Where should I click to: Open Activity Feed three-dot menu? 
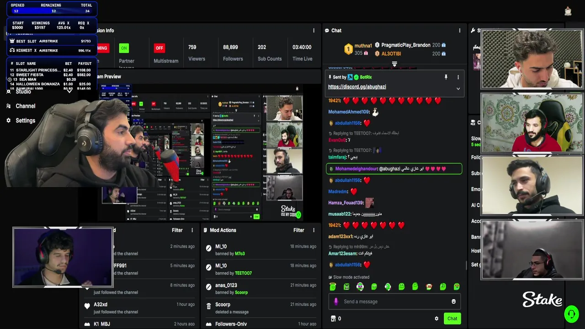pos(192,230)
